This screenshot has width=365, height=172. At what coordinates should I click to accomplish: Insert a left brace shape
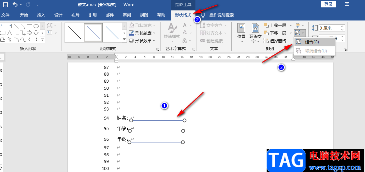pyautogui.click(x=29, y=39)
